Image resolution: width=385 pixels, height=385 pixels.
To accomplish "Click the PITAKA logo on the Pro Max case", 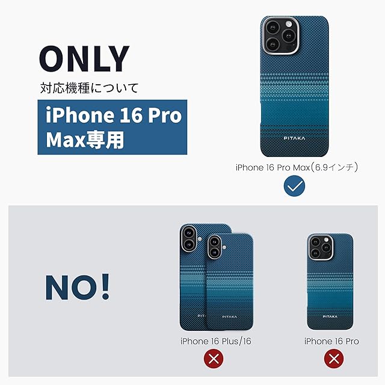I will pyautogui.click(x=294, y=138).
